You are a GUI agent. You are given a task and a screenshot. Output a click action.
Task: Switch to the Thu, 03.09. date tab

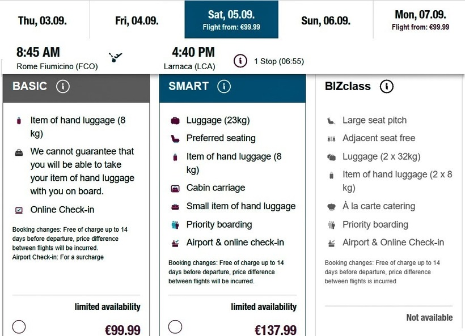click(x=43, y=21)
